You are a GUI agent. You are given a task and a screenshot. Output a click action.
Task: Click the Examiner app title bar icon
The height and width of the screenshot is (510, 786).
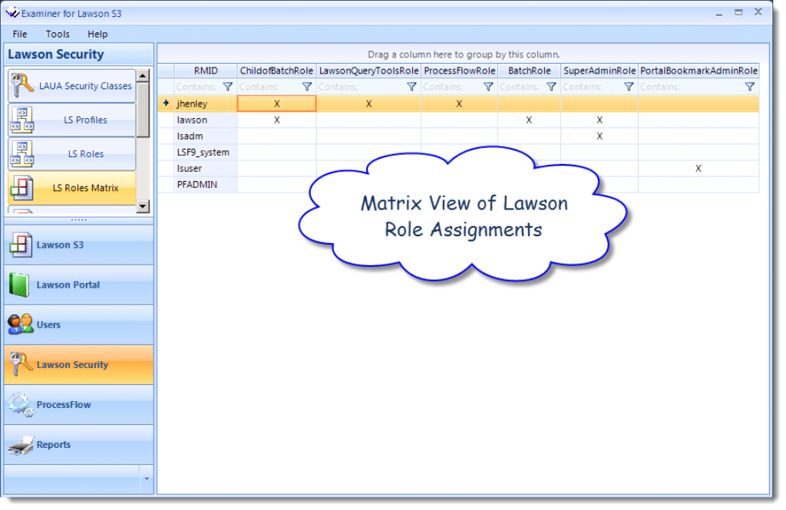12,13
